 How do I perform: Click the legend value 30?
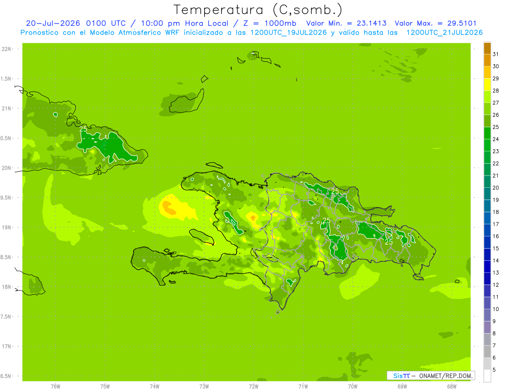(496, 66)
